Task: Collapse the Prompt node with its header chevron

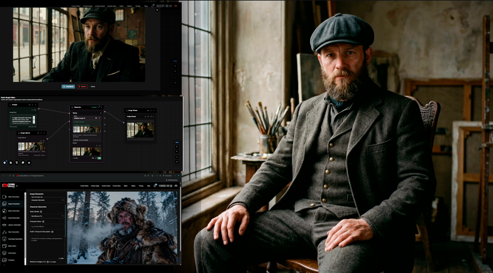Action: pyautogui.click(x=35, y=105)
